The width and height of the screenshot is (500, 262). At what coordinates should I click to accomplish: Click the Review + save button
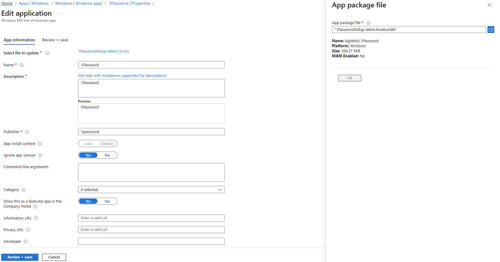click(20, 257)
